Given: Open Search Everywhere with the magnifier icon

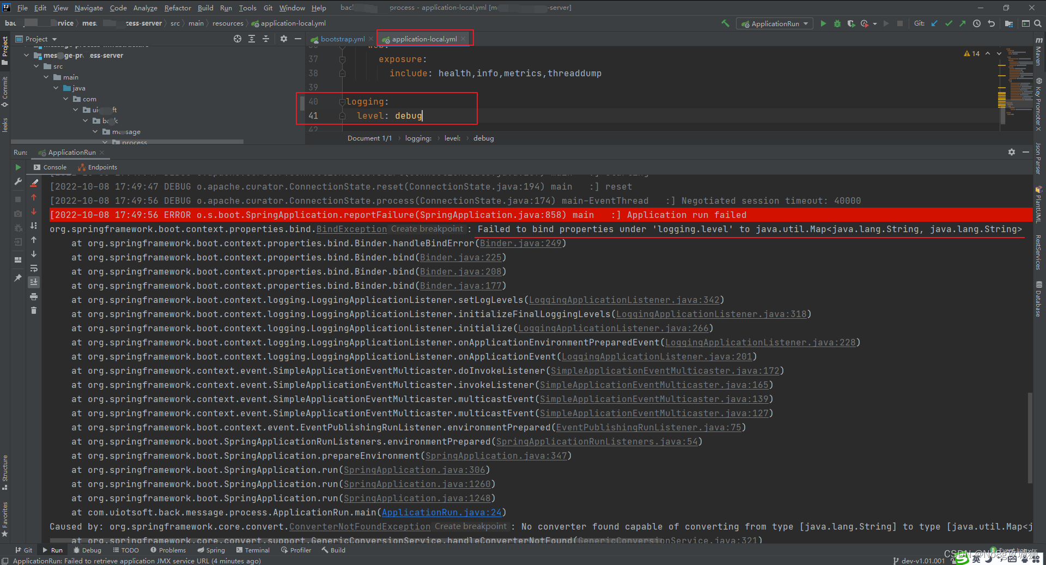Looking at the screenshot, I should tap(1037, 23).
